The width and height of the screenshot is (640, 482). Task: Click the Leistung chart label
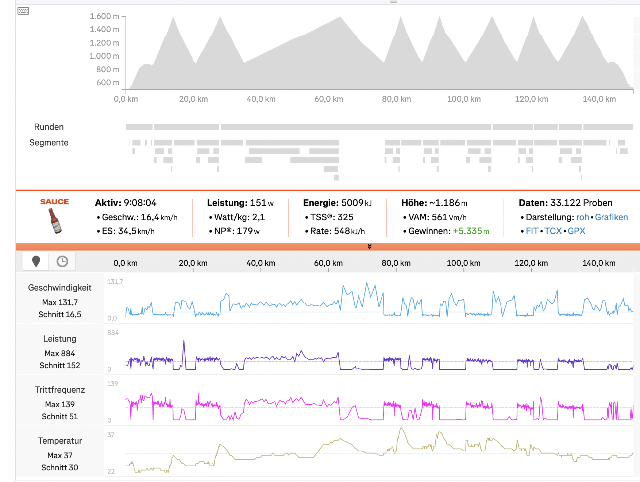click(x=60, y=339)
